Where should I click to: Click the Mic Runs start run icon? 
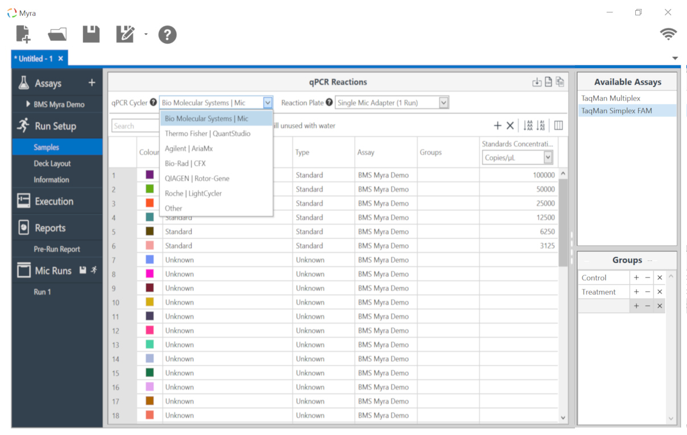(x=94, y=270)
